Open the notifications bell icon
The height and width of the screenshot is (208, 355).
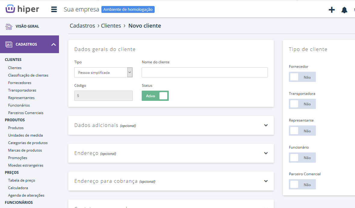[344, 10]
